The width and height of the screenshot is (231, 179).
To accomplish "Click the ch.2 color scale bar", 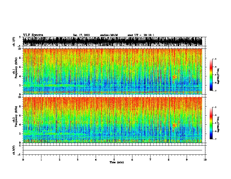I will click(x=211, y=123).
